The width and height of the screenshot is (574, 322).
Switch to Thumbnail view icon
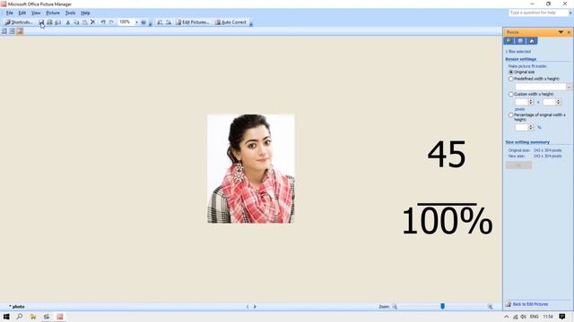4,31
